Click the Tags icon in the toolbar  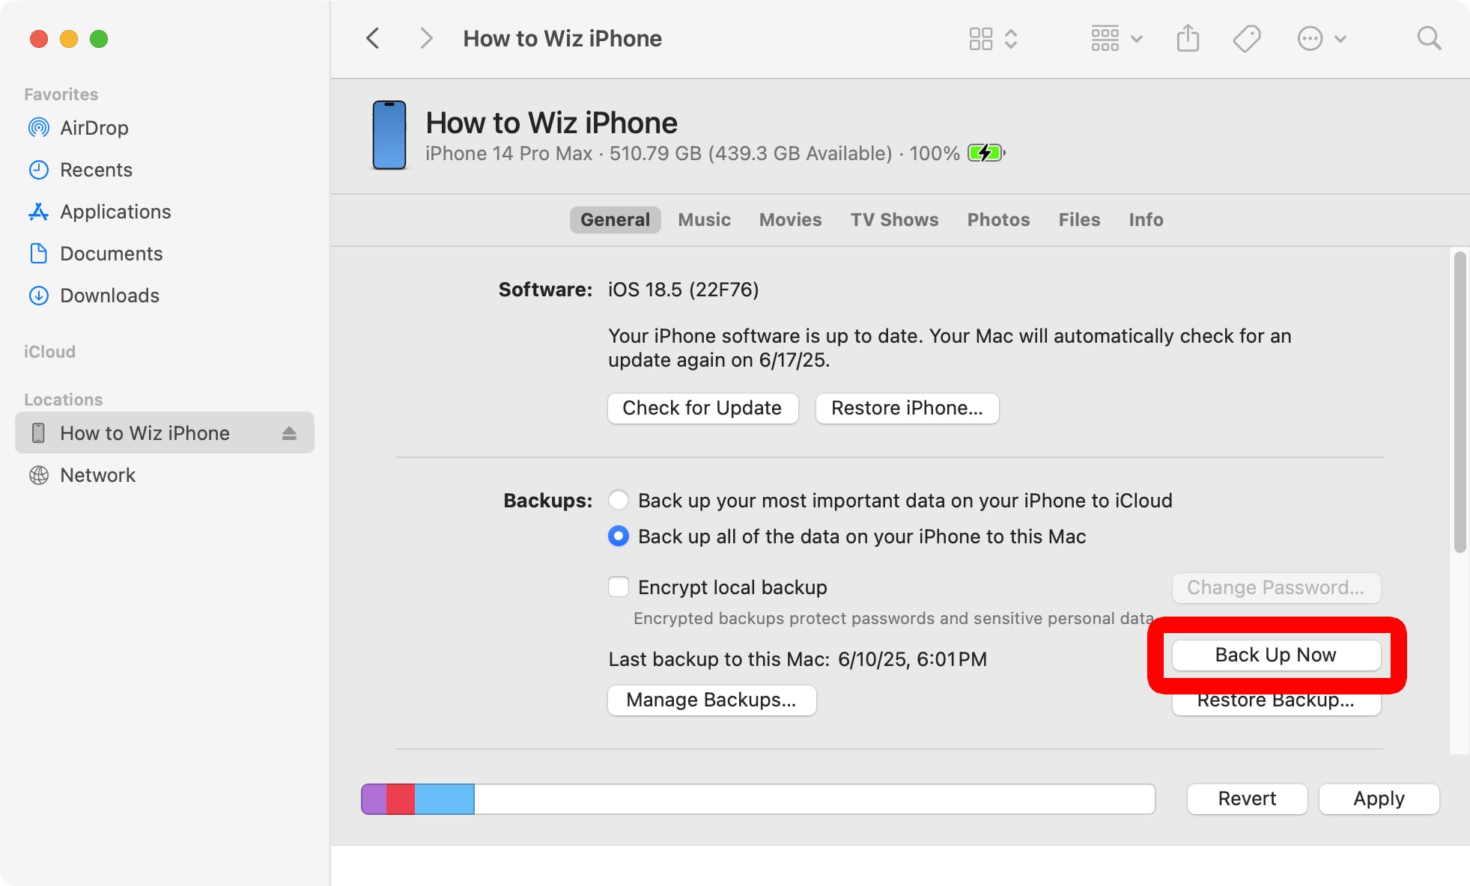click(x=1247, y=37)
